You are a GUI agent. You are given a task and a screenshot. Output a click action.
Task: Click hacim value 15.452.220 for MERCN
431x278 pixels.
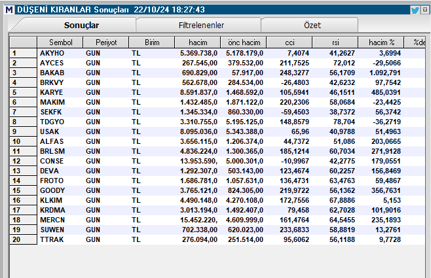tap(198, 220)
